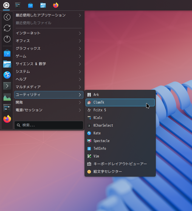Open 絵文字セレクター entry
This screenshot has width=192, height=211.
(120, 171)
